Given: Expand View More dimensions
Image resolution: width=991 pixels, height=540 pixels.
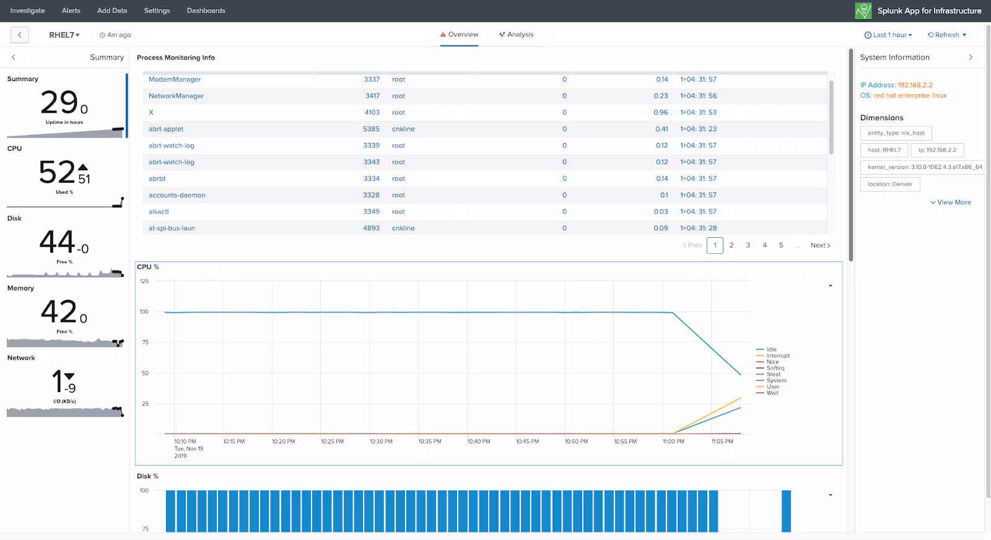Looking at the screenshot, I should click(x=951, y=202).
